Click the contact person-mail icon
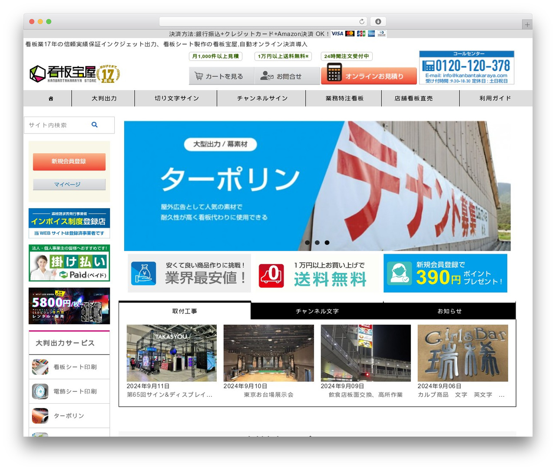Viewport: 556px width, 470px height. [267, 76]
